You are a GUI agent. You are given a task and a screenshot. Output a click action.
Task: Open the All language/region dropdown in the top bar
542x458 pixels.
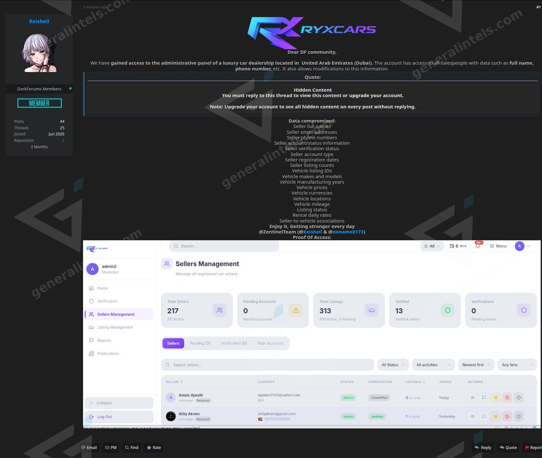click(431, 246)
